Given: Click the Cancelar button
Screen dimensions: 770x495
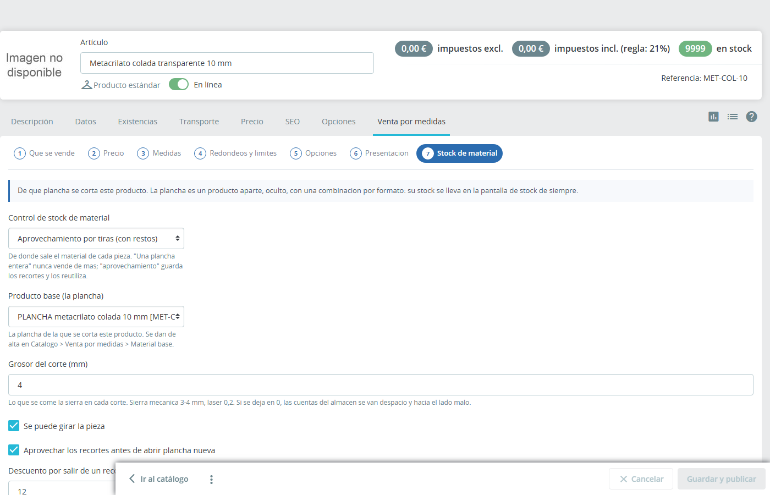Looking at the screenshot, I should [642, 479].
